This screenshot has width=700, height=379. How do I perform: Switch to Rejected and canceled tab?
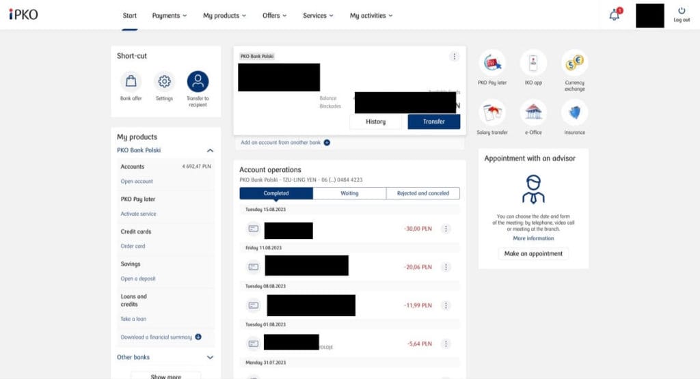coord(422,193)
